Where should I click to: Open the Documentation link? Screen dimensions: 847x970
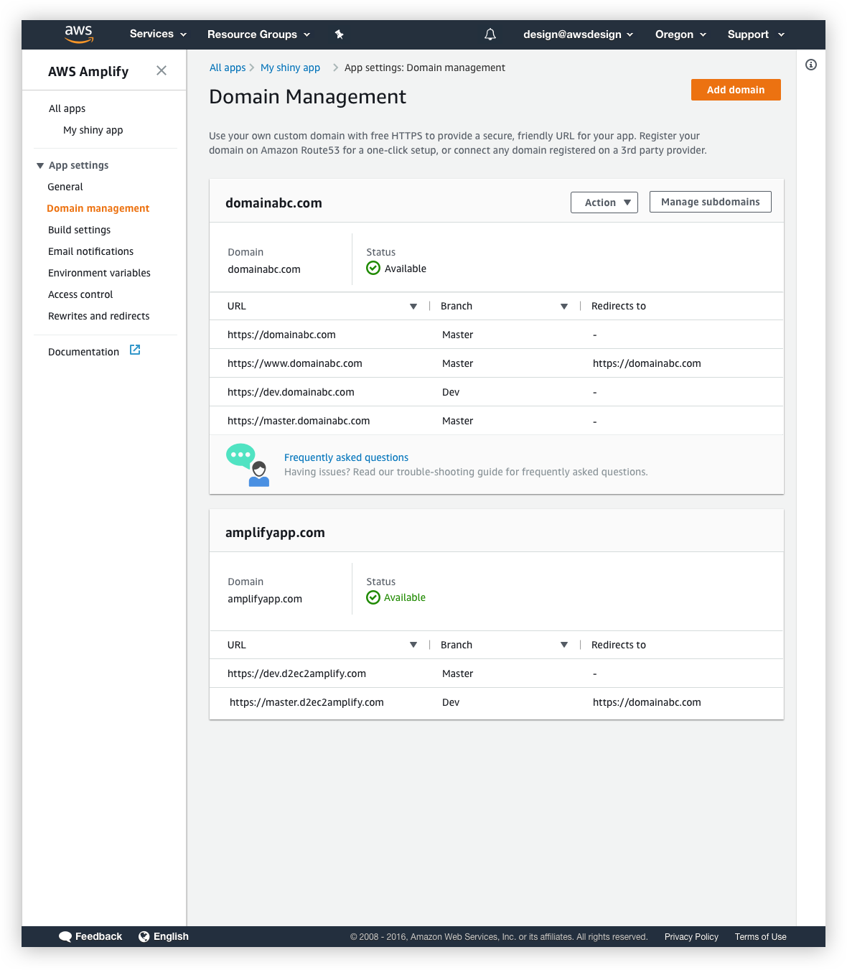pos(83,352)
